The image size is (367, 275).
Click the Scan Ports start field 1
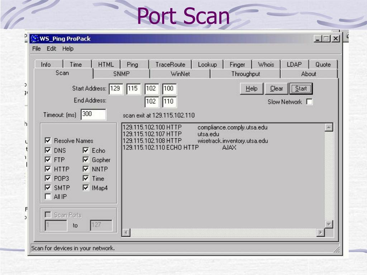[x=56, y=225]
